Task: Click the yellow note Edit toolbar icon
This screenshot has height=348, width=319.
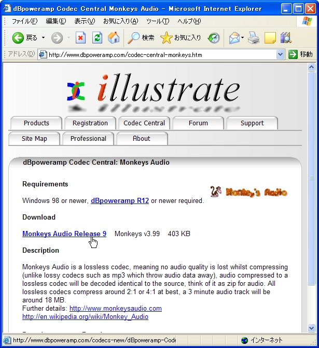Action: pyautogui.click(x=270, y=38)
